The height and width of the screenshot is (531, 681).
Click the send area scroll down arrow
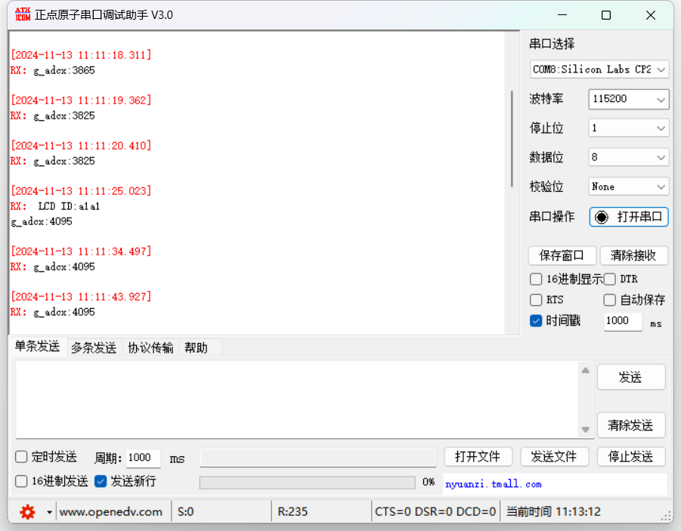(586, 429)
